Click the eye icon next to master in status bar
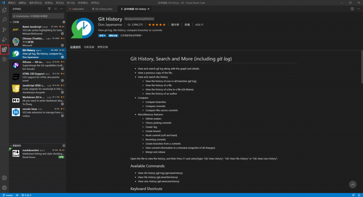363x197 pixels. tap(17, 195)
